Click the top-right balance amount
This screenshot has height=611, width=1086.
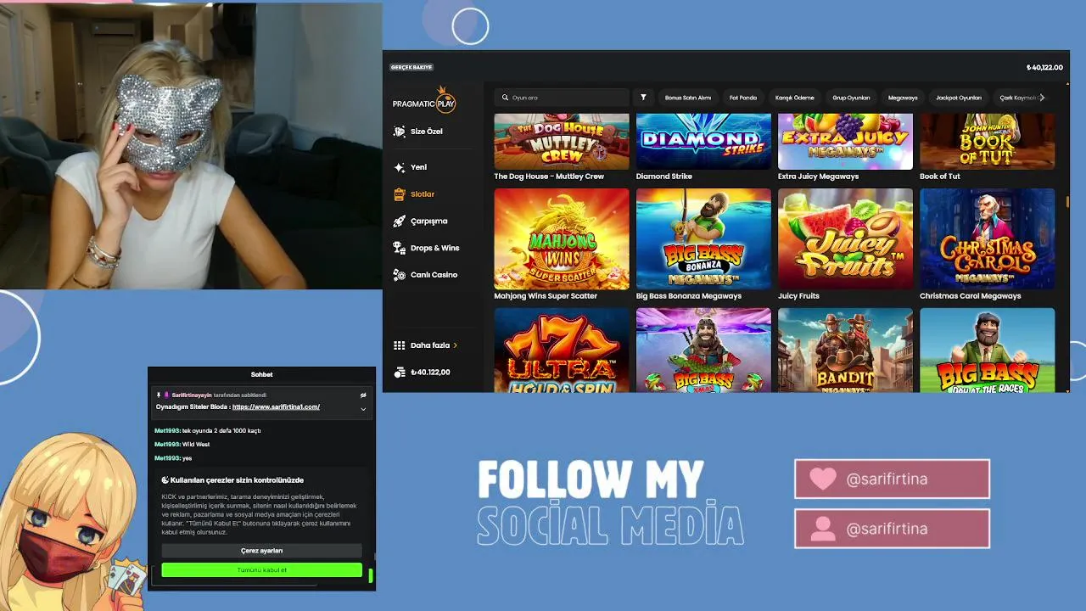pyautogui.click(x=1044, y=68)
